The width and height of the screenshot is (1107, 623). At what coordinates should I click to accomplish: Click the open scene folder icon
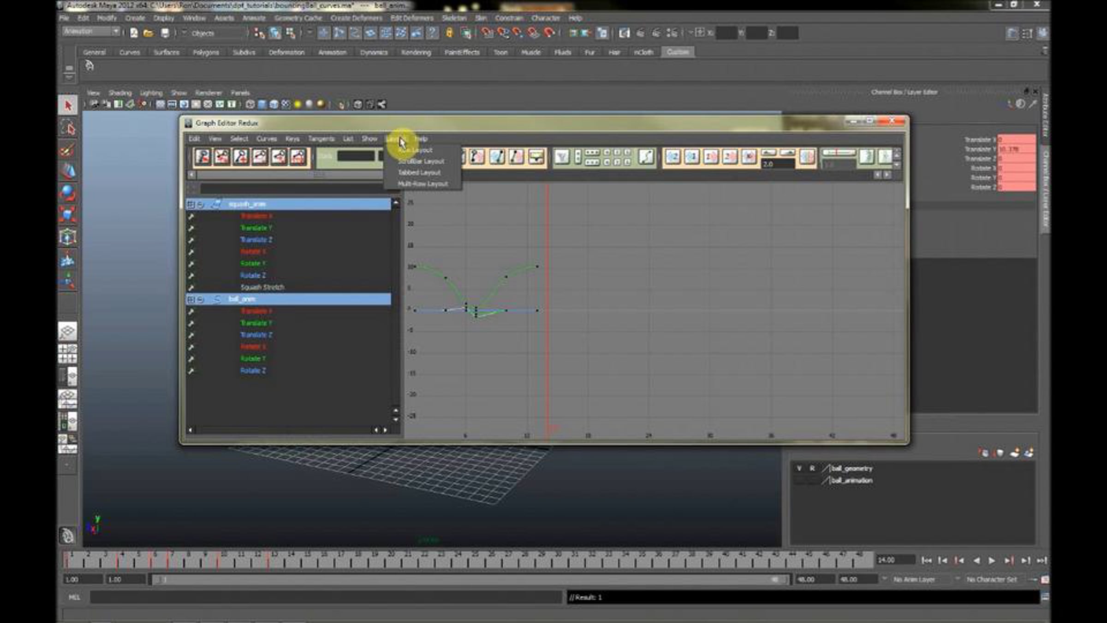[149, 33]
